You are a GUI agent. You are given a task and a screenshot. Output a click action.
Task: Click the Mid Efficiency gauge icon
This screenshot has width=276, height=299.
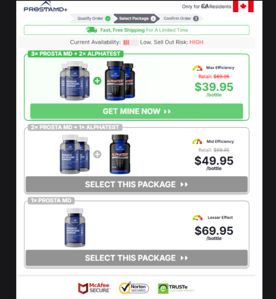click(197, 141)
